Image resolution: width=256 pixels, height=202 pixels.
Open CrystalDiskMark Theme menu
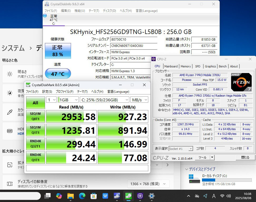[82, 92]
